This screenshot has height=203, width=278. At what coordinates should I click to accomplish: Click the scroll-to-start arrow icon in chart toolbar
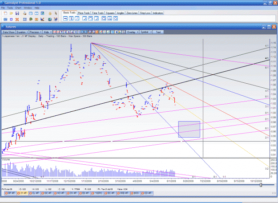[x=82, y=32]
